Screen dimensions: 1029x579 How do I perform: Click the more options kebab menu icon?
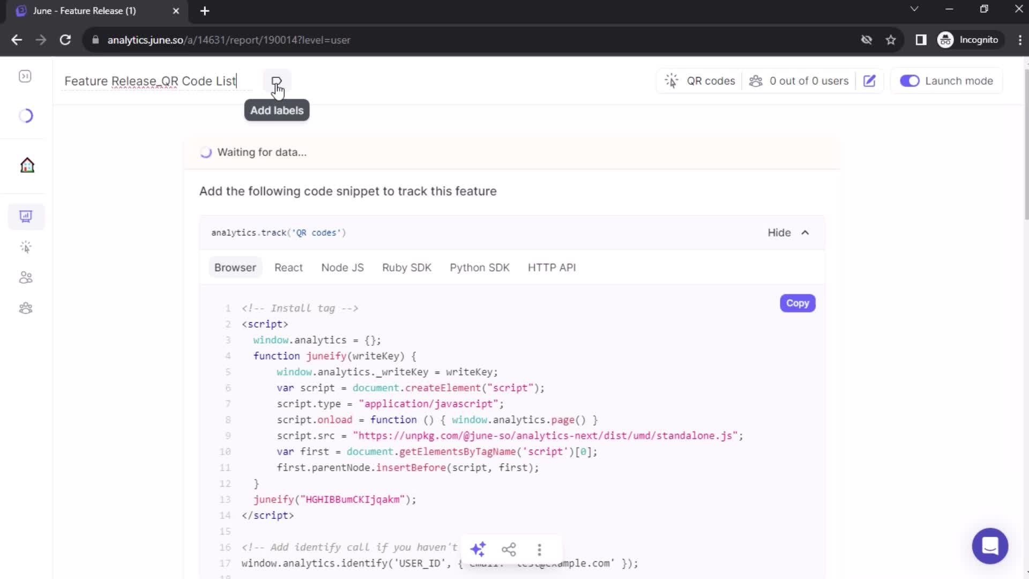(540, 548)
